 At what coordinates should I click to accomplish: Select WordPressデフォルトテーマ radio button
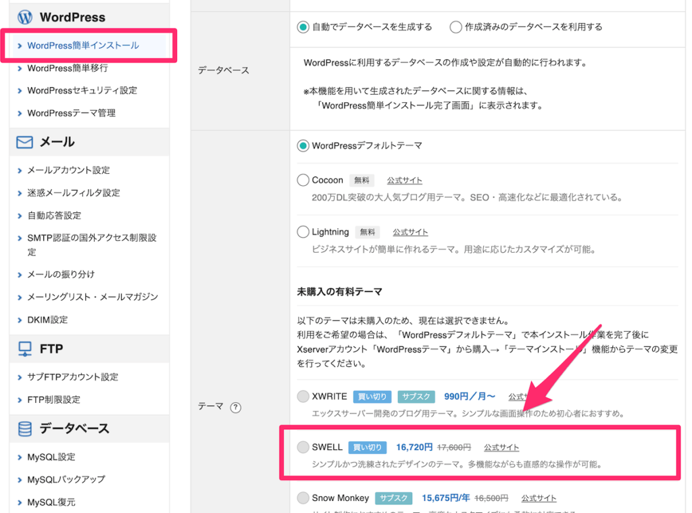point(303,146)
